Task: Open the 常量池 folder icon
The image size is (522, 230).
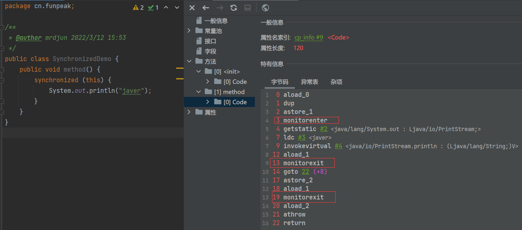Action: click(199, 31)
